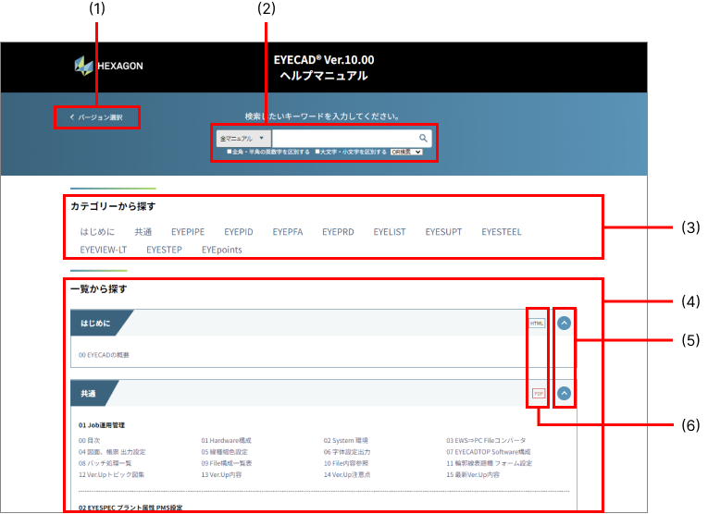The image size is (708, 514).
Task: Collapse the はじめに section with its chevron
Action: click(x=564, y=324)
